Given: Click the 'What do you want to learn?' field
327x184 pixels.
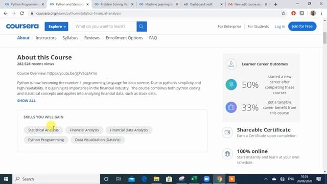Looking at the screenshot, I should click(105, 27).
